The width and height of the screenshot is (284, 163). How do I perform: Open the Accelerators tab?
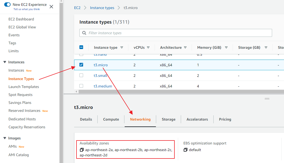click(197, 119)
